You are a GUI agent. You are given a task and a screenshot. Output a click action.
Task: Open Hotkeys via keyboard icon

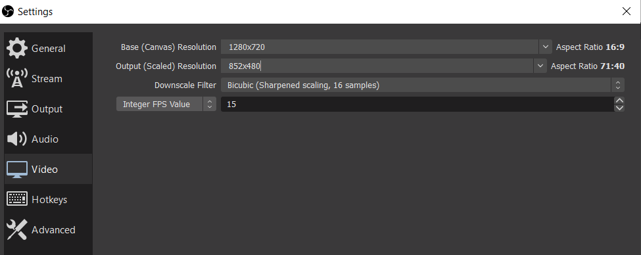[x=17, y=199]
